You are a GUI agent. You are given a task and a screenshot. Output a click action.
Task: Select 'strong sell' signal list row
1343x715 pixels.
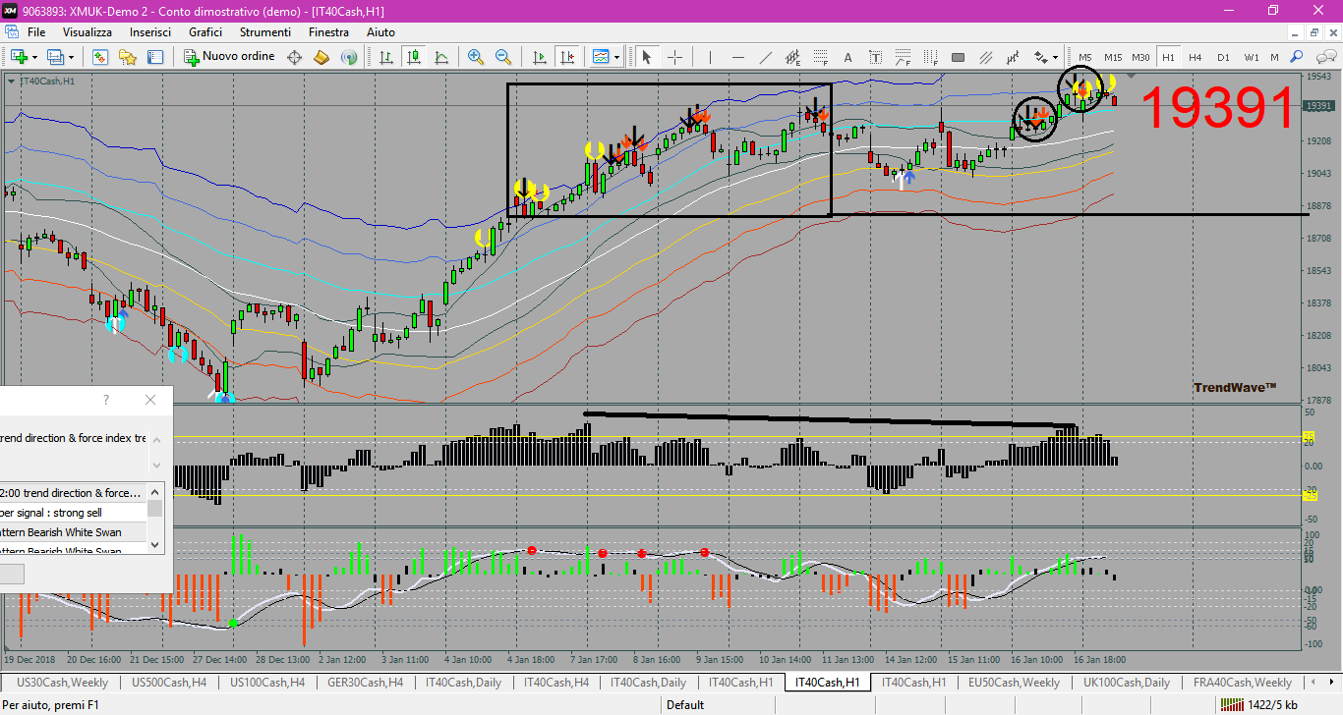[74, 513]
